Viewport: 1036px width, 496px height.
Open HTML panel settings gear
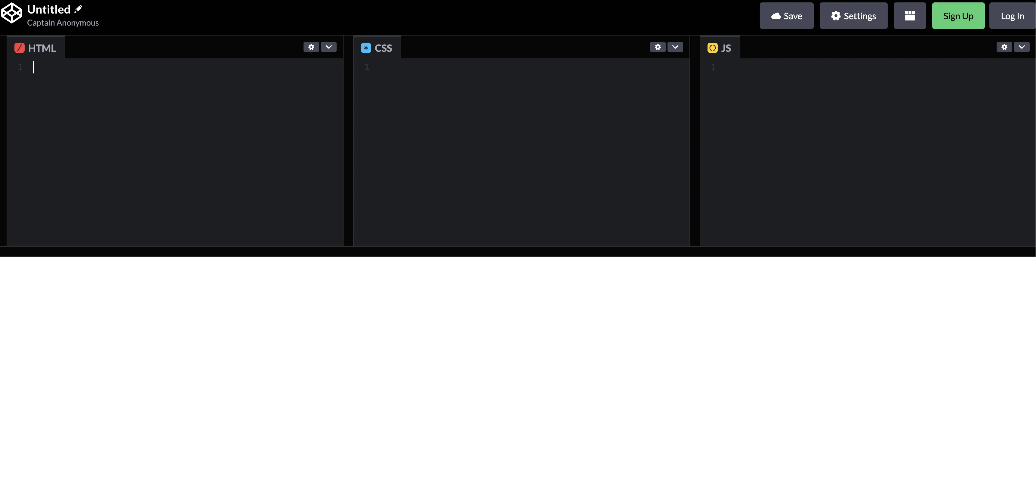311,46
